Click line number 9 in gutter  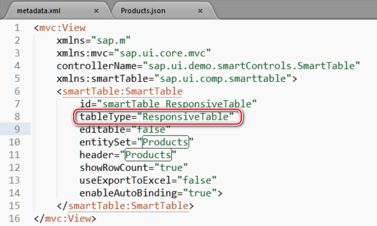(x=17, y=129)
